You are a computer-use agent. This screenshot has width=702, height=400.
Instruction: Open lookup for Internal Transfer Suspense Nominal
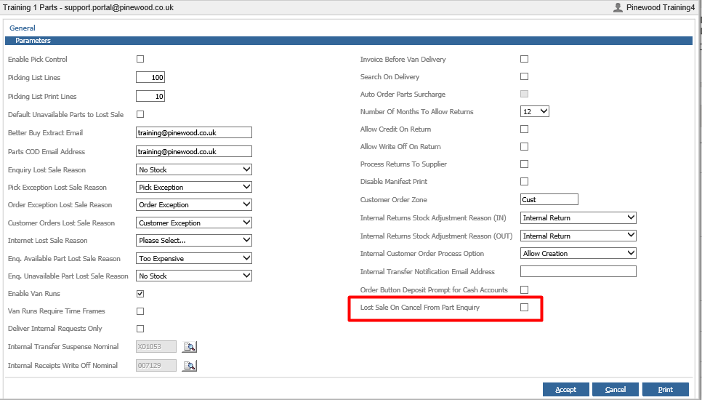click(190, 347)
